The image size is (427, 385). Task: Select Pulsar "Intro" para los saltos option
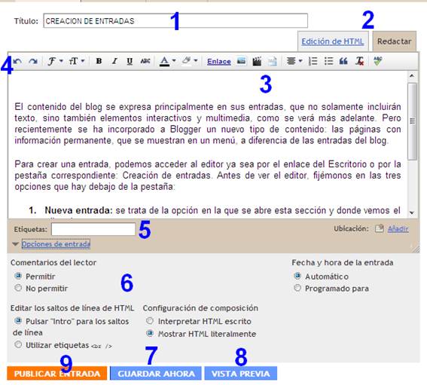(x=18, y=321)
